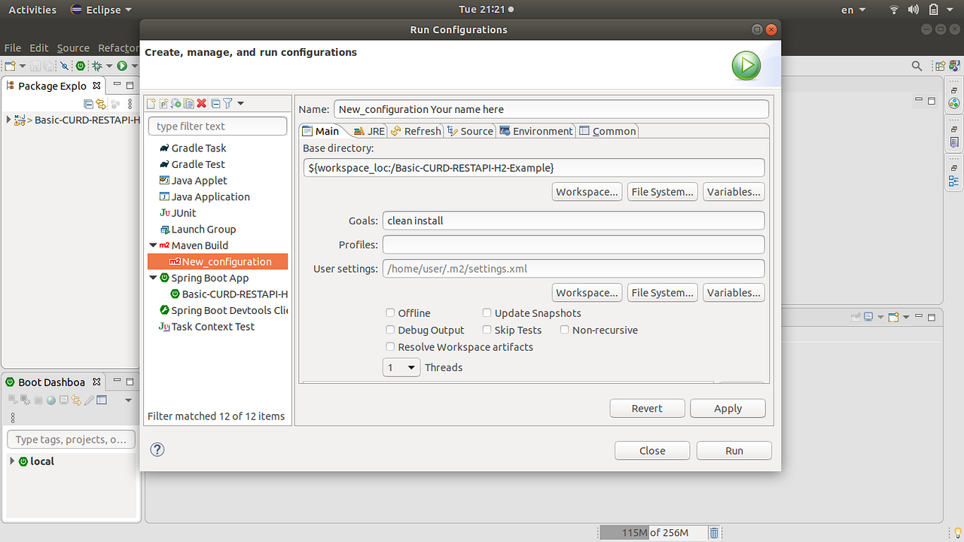Screen dimensions: 964x542
Task: Click link-with-console arrows in Boot Dashboard
Action: [76, 400]
